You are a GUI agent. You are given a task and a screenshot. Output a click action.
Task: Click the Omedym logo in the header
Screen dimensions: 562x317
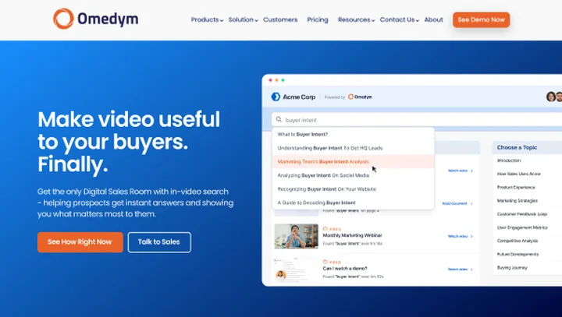click(96, 19)
